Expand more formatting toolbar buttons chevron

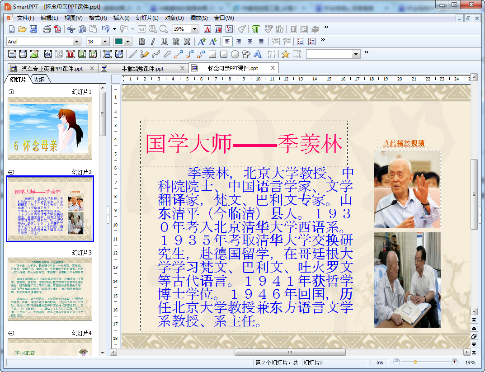[323, 40]
